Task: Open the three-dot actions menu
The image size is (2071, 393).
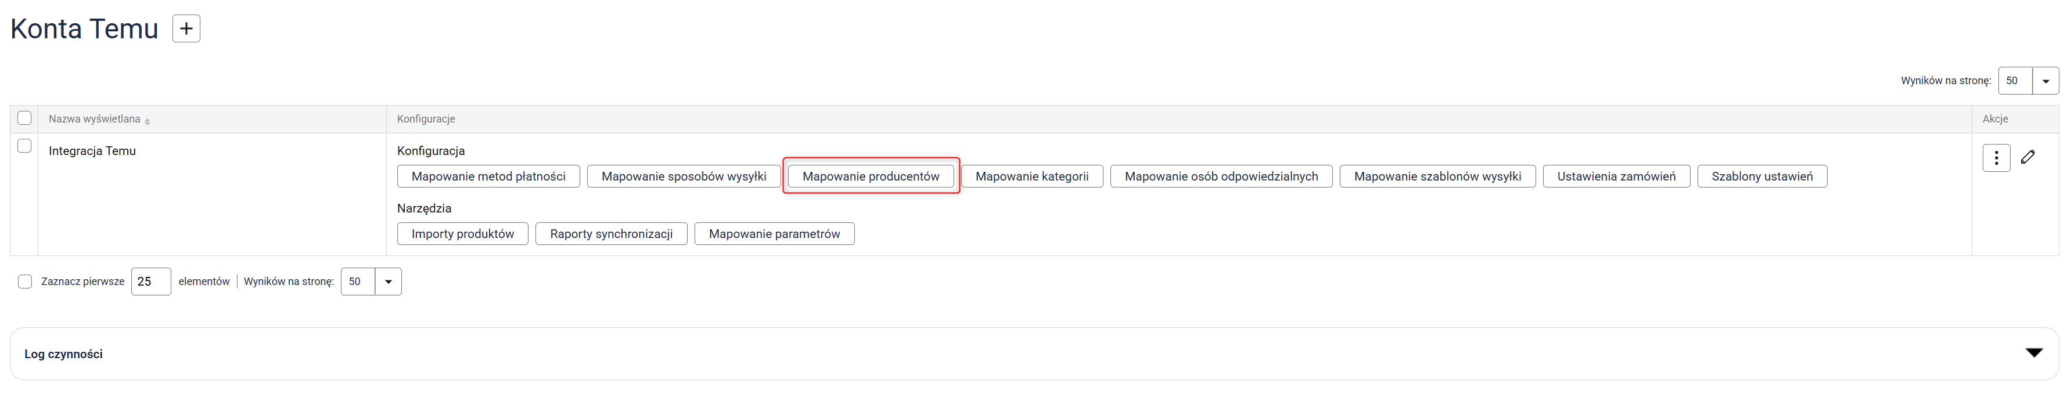Action: (1996, 157)
